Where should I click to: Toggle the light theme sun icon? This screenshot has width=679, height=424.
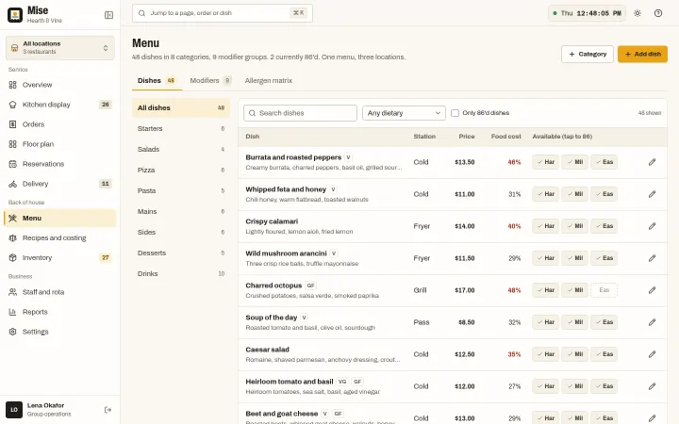tap(638, 13)
